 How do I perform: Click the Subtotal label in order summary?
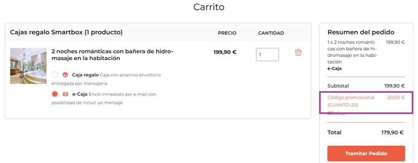pyautogui.click(x=338, y=86)
